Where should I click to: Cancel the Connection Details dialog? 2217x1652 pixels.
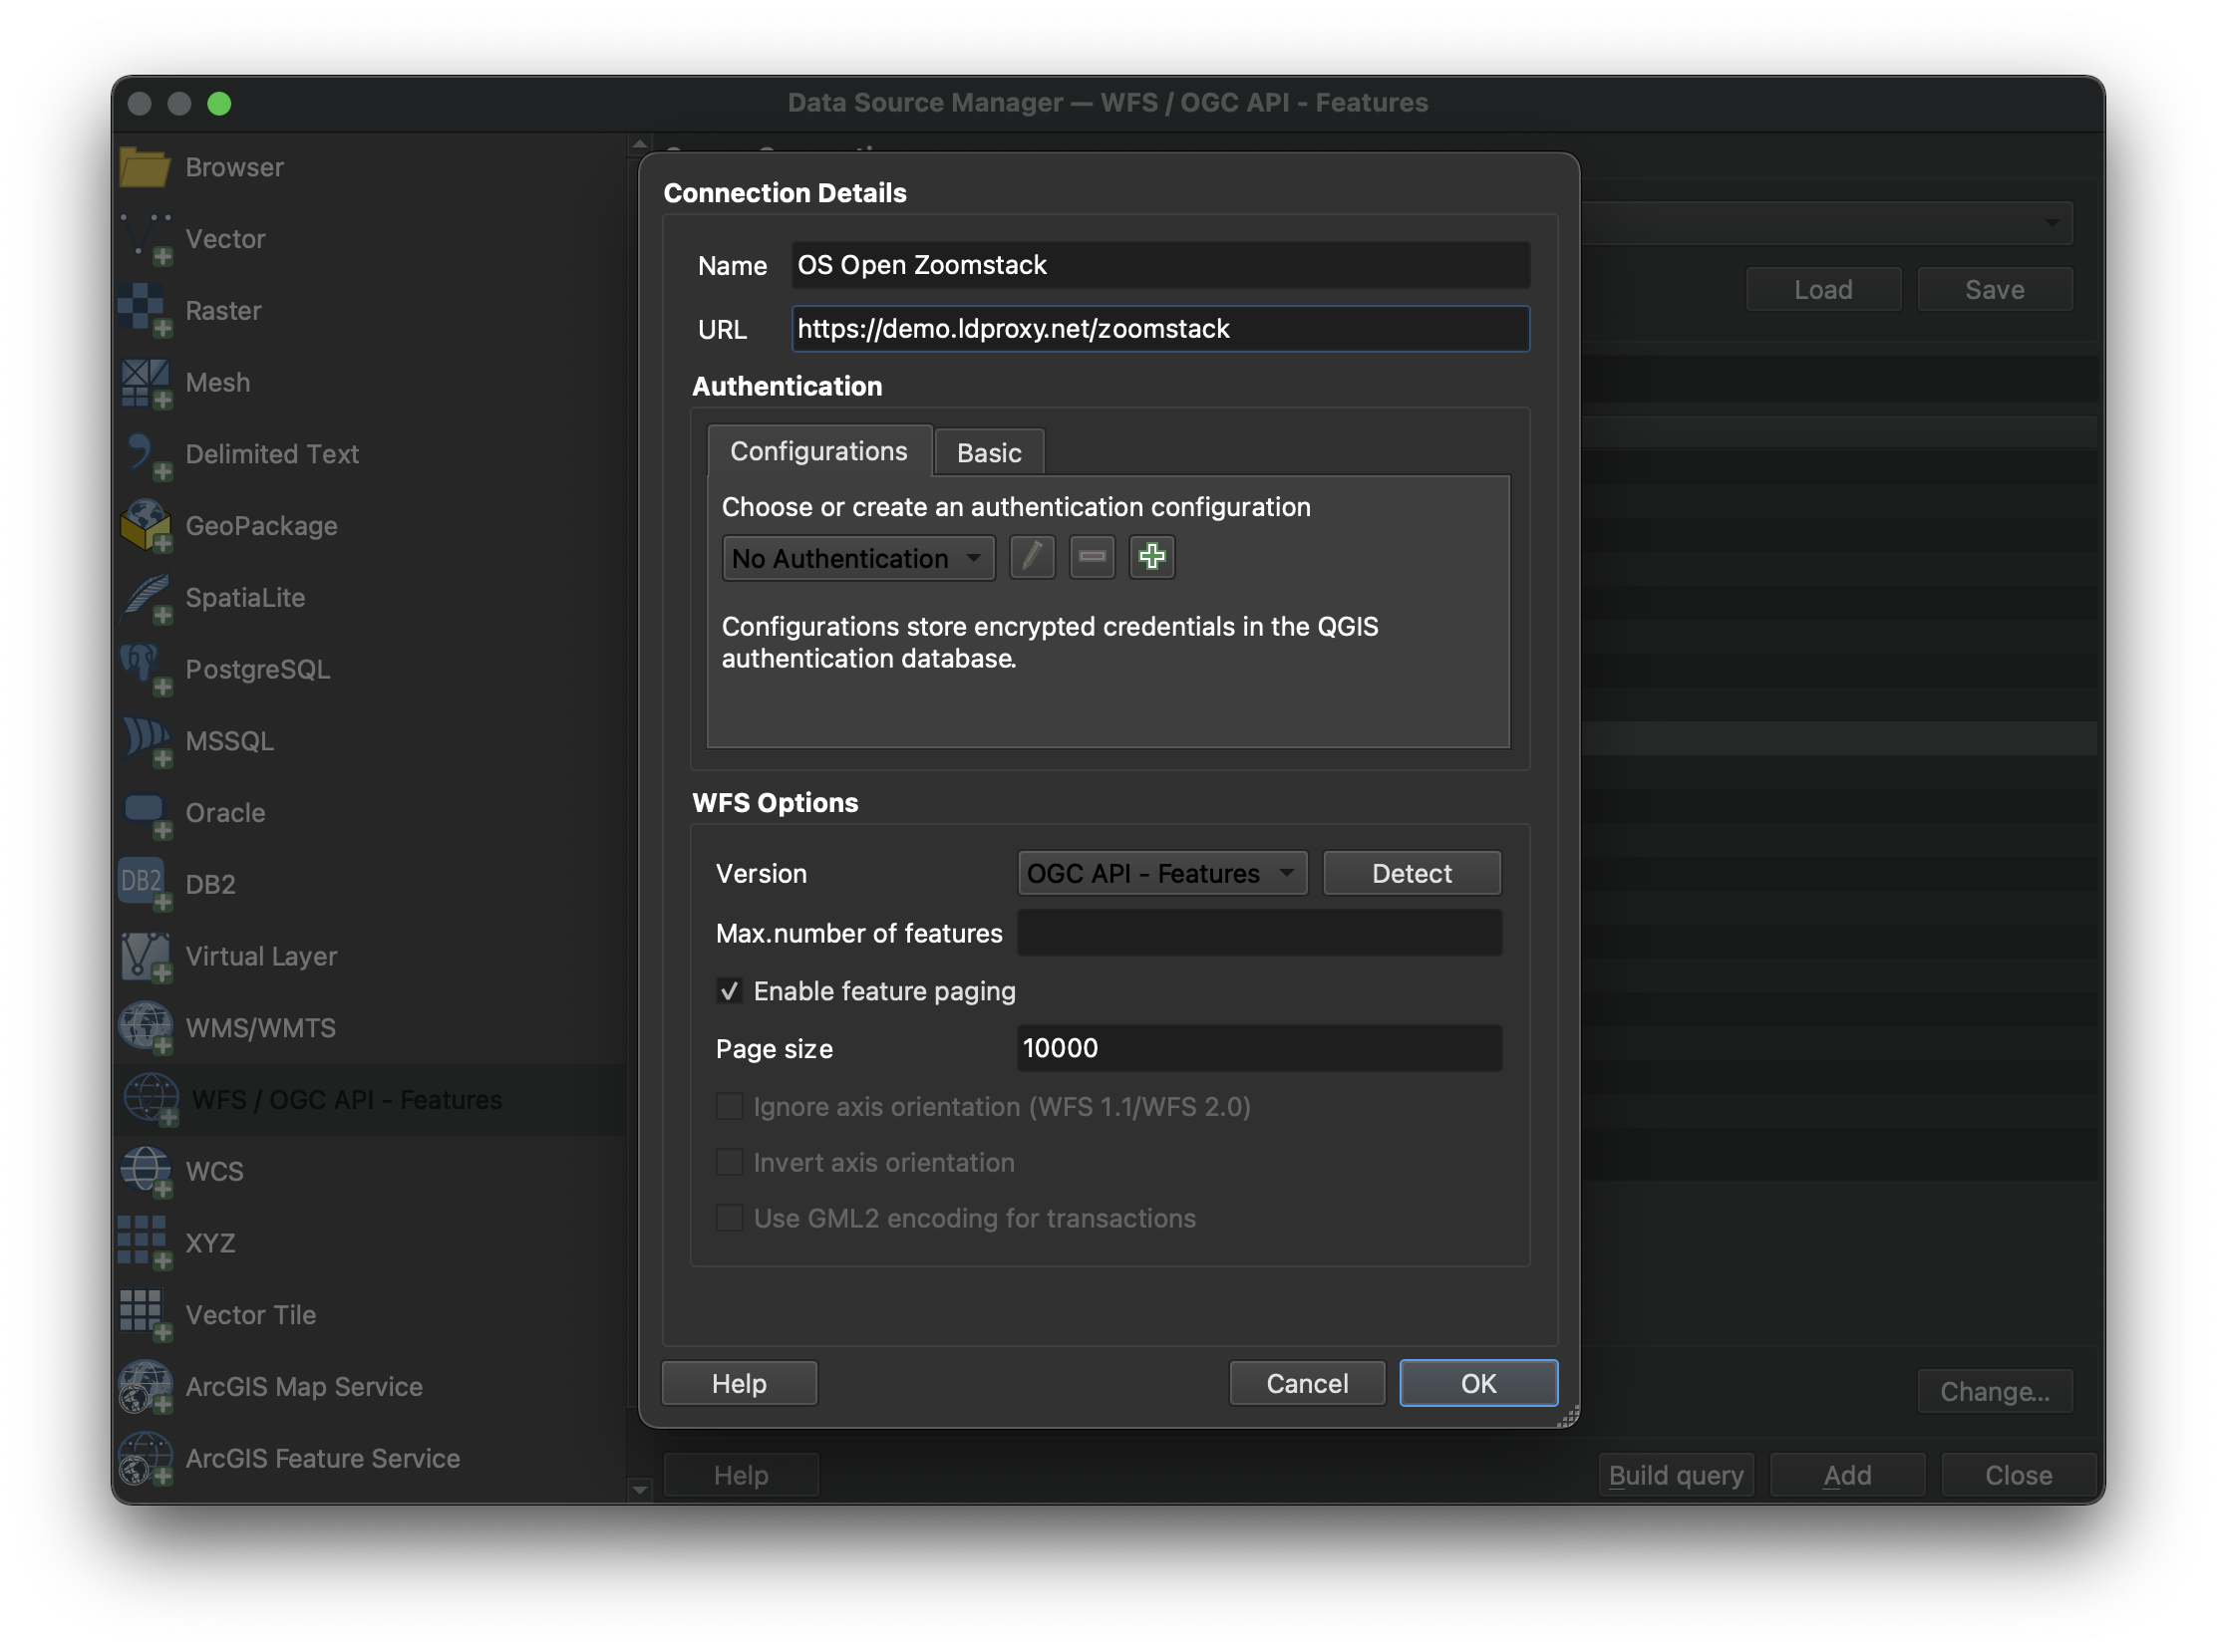(x=1308, y=1385)
